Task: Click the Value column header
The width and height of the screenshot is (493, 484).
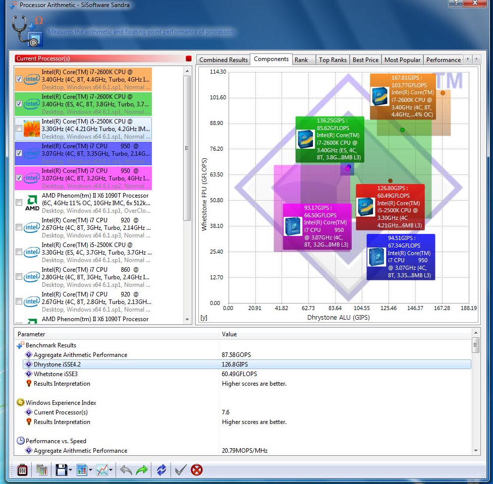Action: click(345, 334)
